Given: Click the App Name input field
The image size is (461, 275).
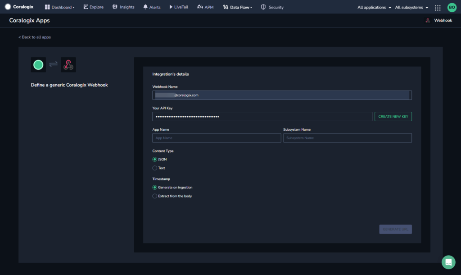Looking at the screenshot, I should (x=217, y=138).
